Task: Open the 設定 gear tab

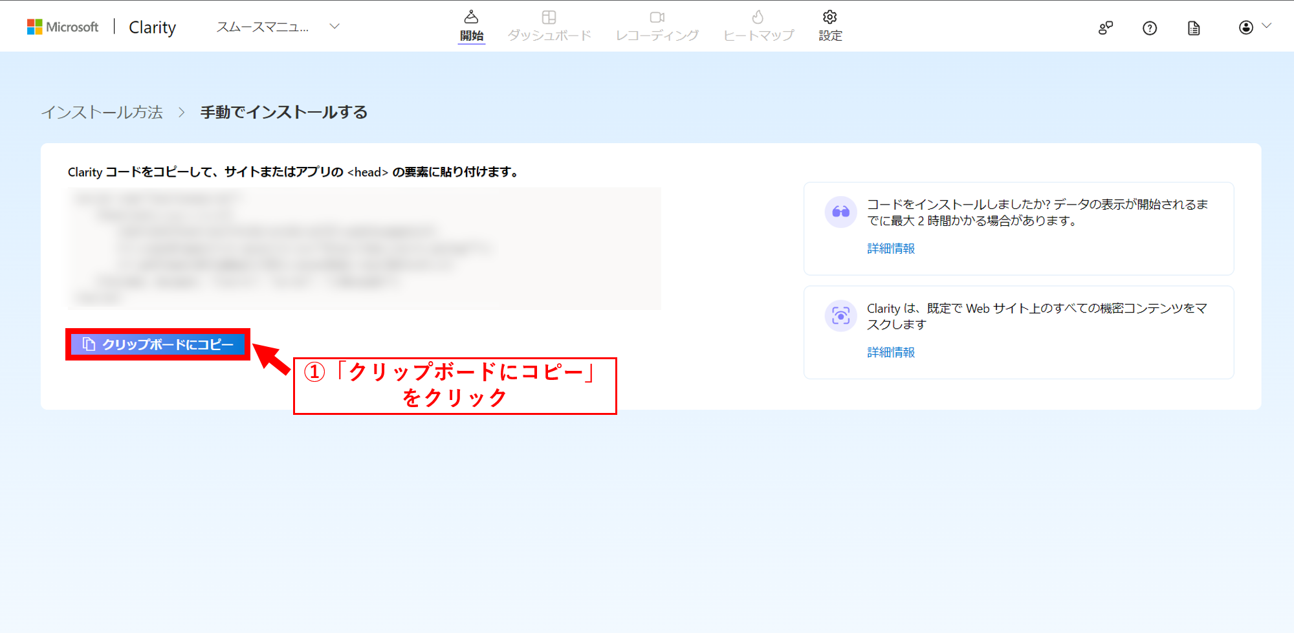Action: point(830,26)
